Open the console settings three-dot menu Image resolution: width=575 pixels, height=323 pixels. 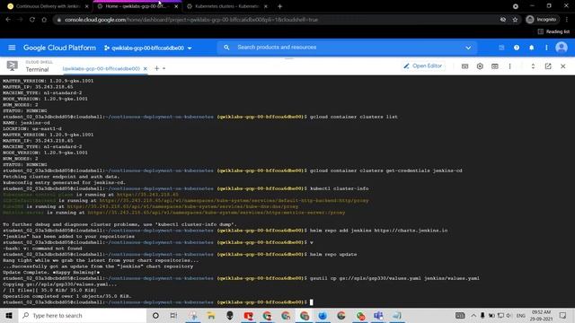pos(546,48)
